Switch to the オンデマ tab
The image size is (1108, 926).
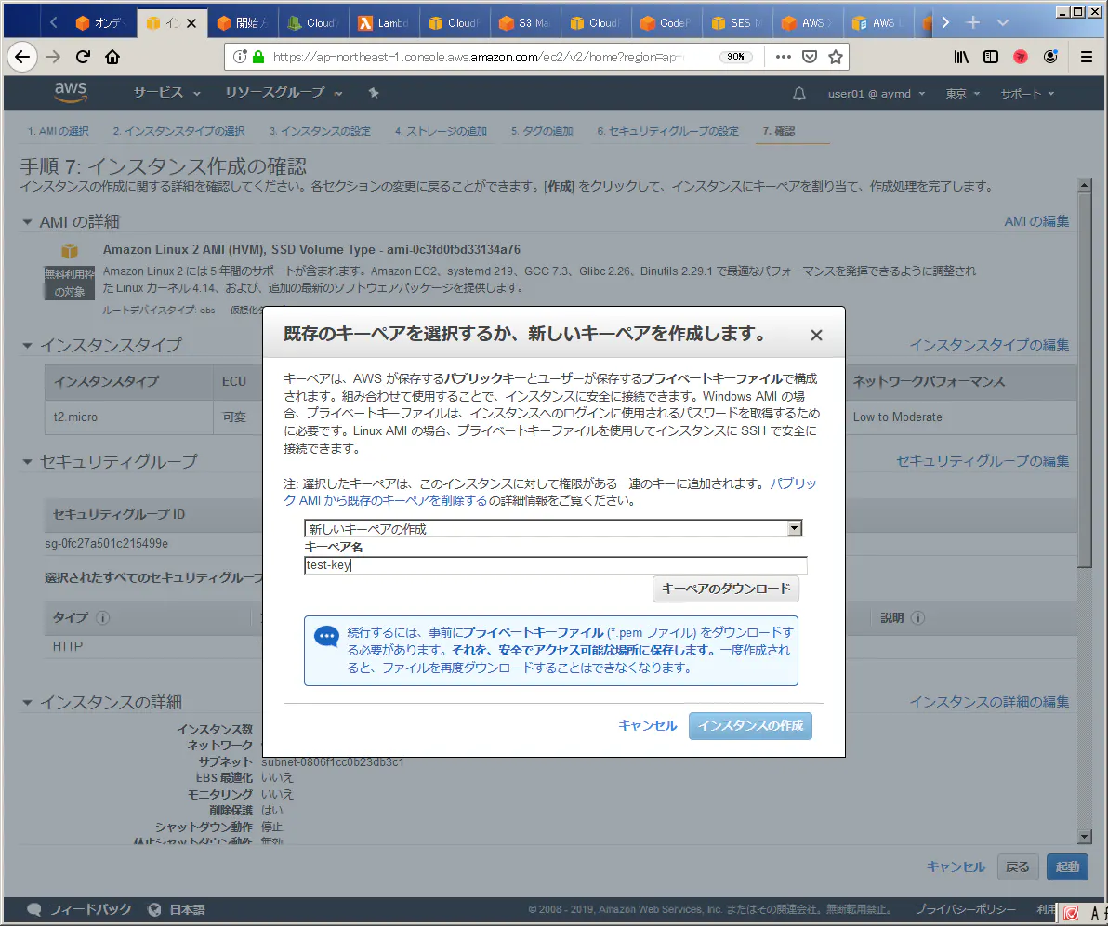coord(101,23)
